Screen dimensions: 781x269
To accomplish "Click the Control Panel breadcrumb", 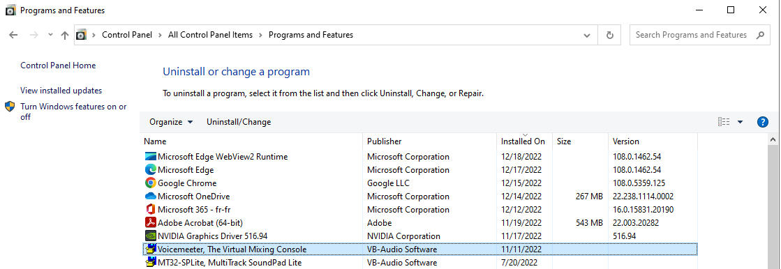I will tap(127, 35).
